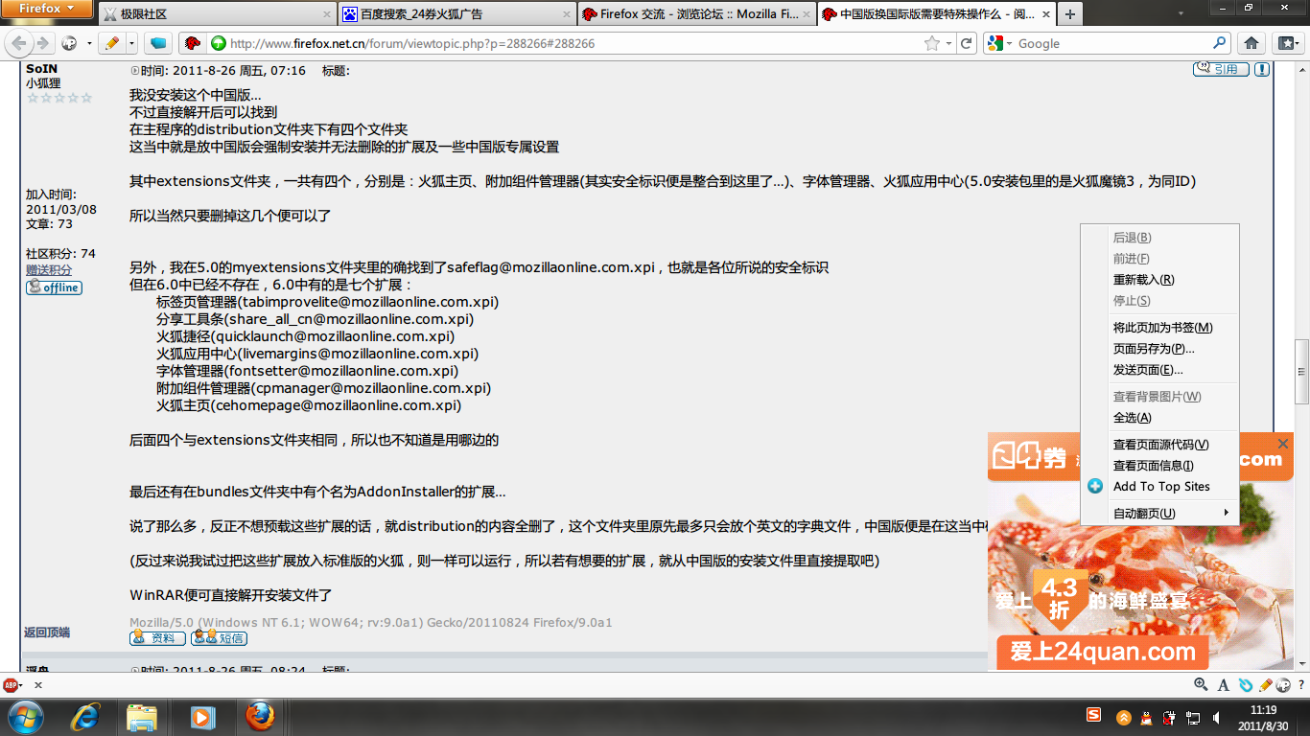Click the Sogou input method tray icon
Image resolution: width=1310 pixels, height=736 pixels.
click(x=1093, y=715)
